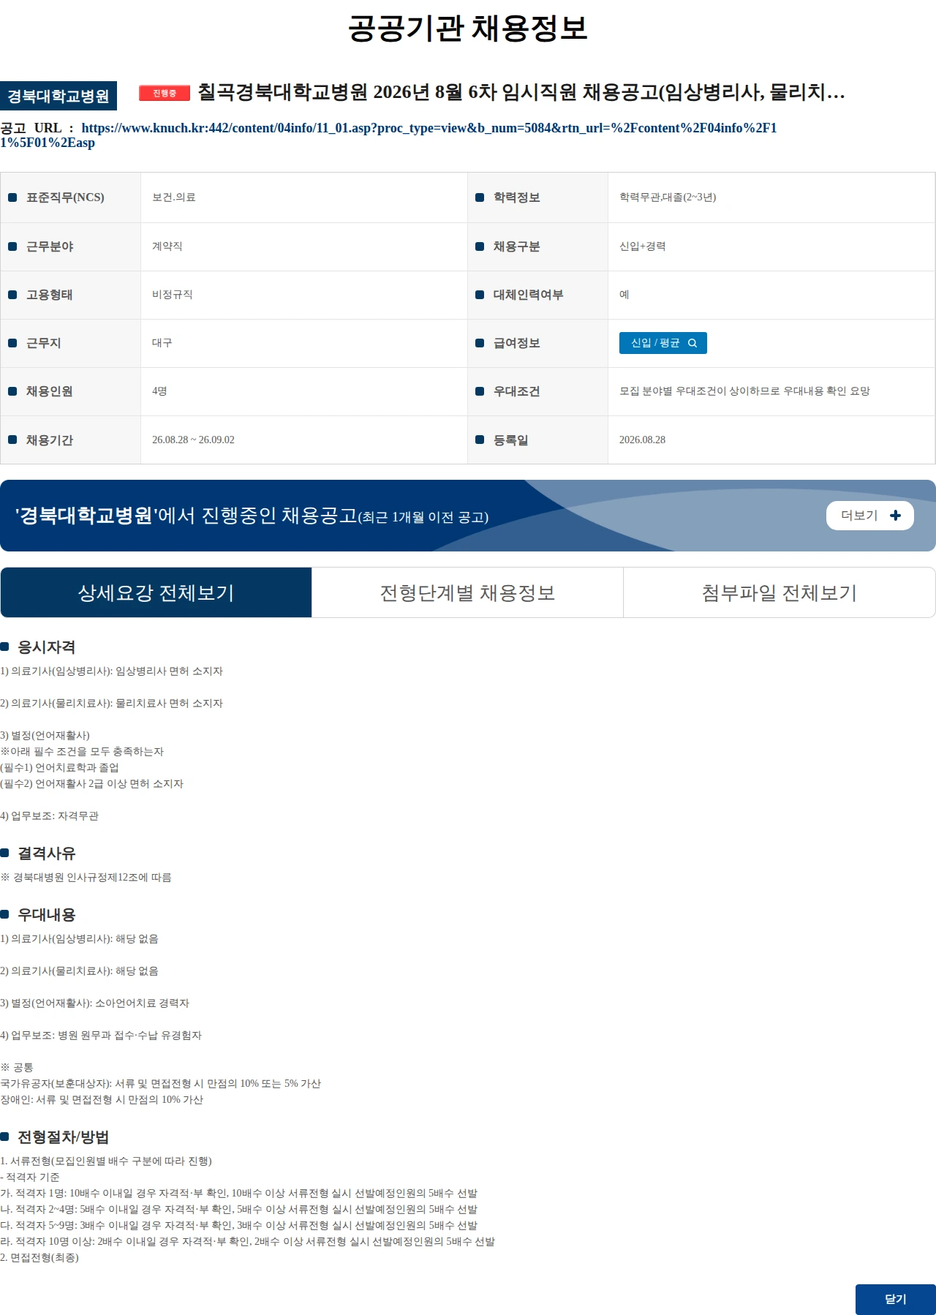Click the 4명 recruitment count value
Image resolution: width=936 pixels, height=1315 pixels.
pyautogui.click(x=159, y=391)
